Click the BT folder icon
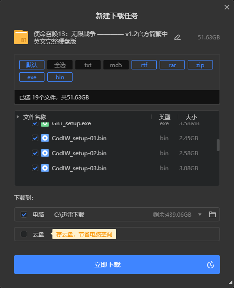The height and width of the screenshot is (288, 234). (21, 37)
